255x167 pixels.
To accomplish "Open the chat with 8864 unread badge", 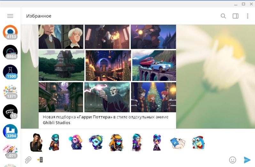I will (x=10, y=52).
